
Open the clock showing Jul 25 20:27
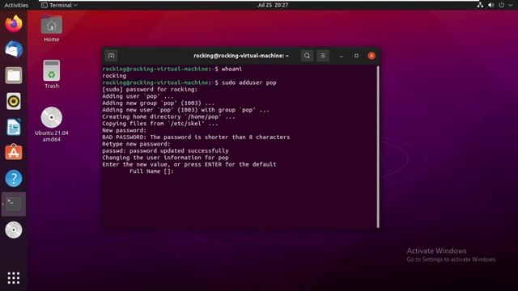273,5
